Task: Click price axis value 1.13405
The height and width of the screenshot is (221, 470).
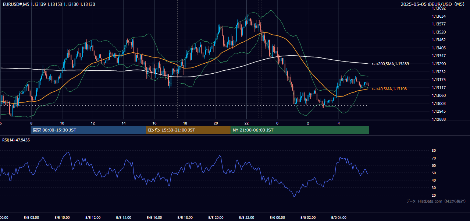Action: (x=439, y=48)
